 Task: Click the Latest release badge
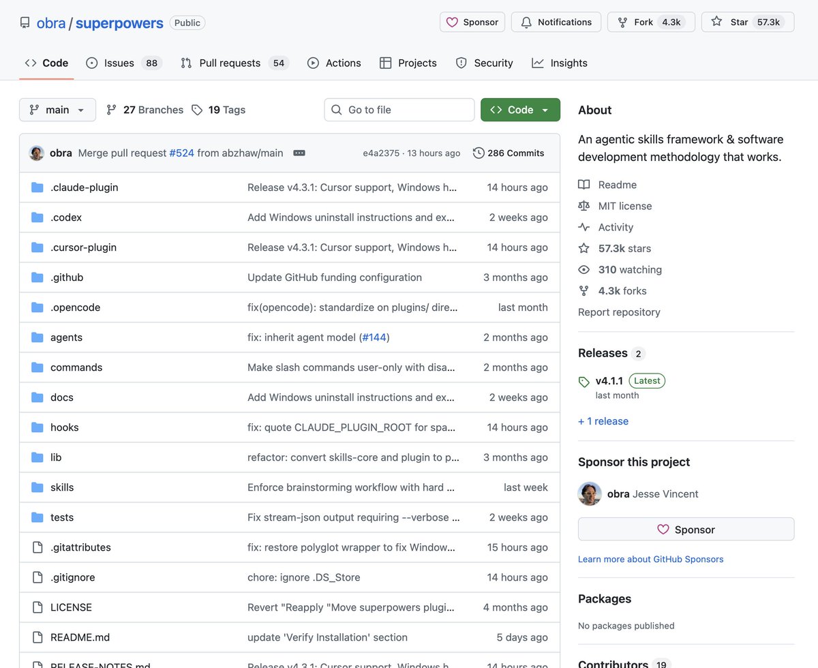pos(647,381)
